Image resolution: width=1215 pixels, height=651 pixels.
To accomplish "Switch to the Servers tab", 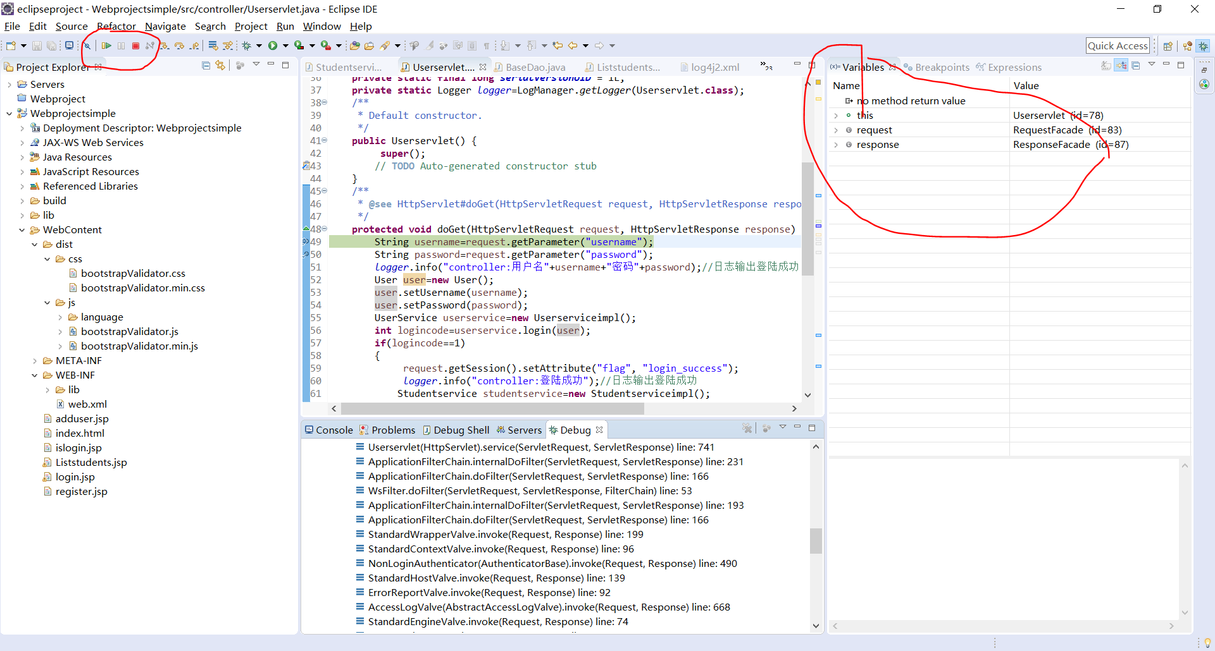I will [x=519, y=430].
